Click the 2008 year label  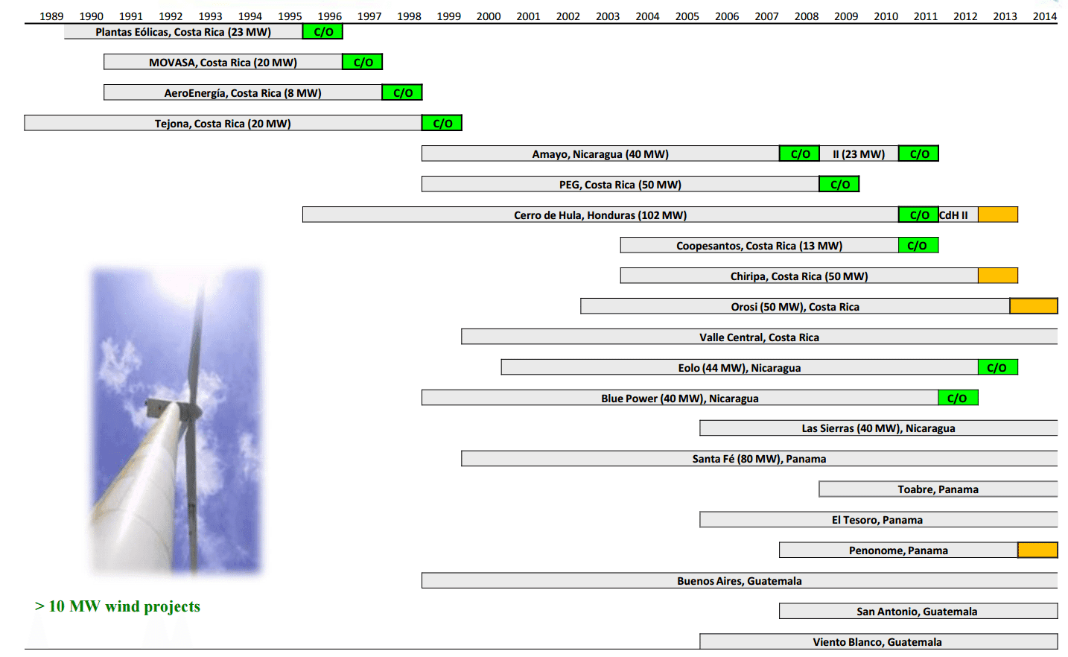pos(807,16)
